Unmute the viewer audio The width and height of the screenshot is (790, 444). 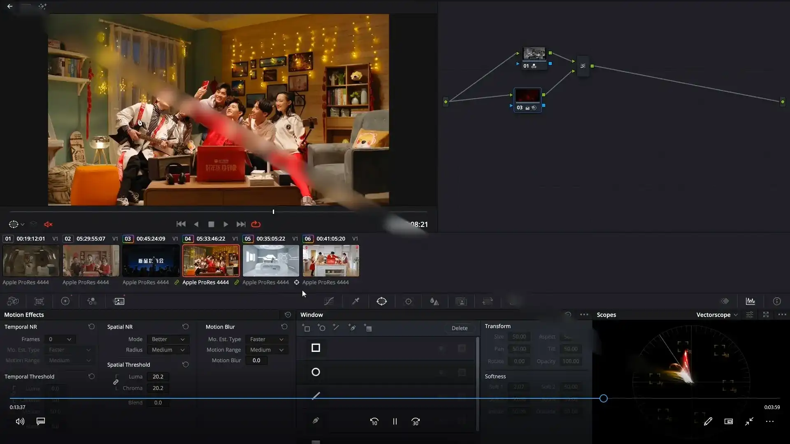(x=48, y=224)
